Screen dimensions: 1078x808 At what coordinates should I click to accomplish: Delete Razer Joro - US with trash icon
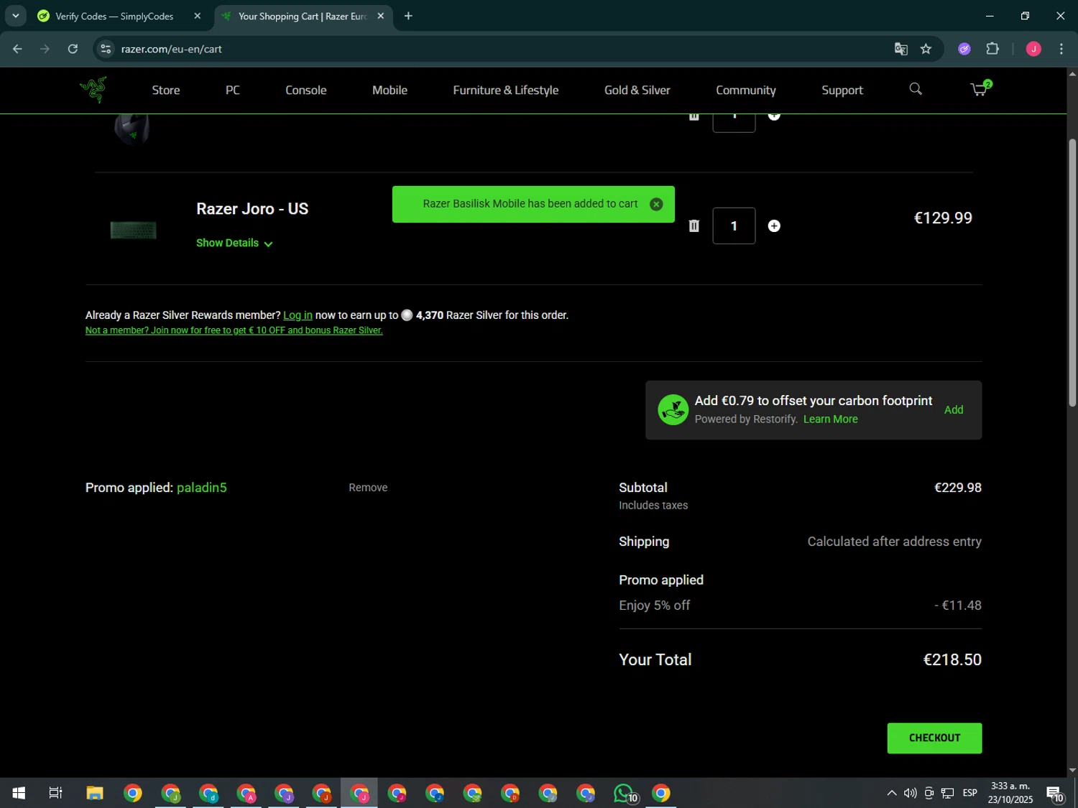694,226
